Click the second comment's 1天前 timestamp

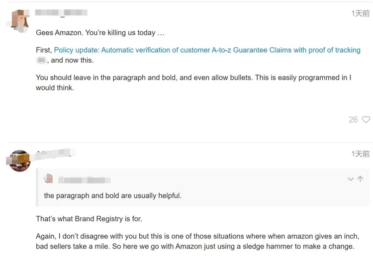(x=360, y=154)
